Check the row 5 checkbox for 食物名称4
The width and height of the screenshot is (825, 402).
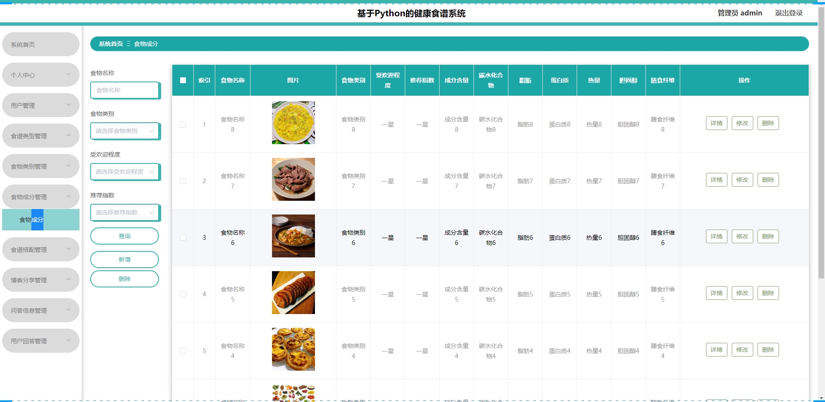pos(183,351)
